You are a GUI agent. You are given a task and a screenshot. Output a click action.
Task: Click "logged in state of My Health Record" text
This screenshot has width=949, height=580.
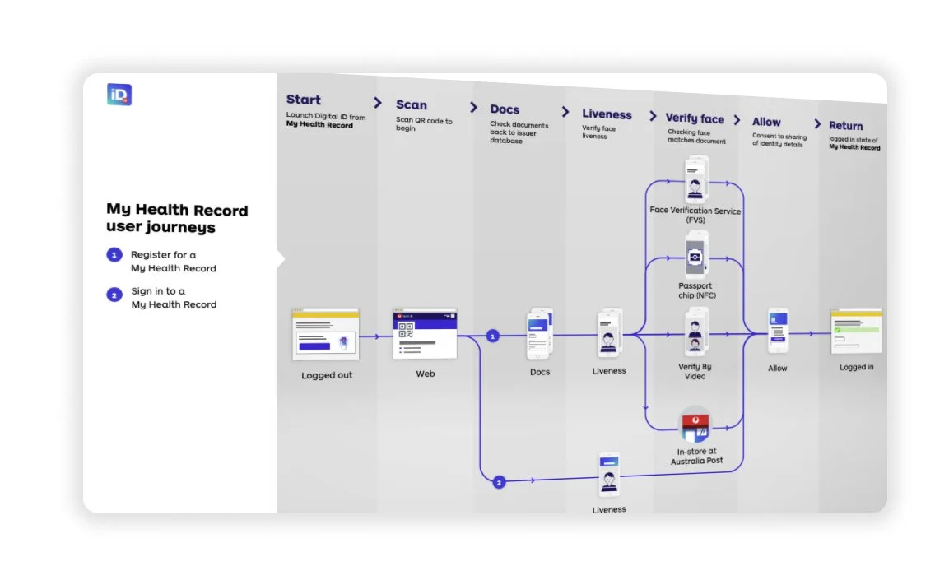click(854, 143)
